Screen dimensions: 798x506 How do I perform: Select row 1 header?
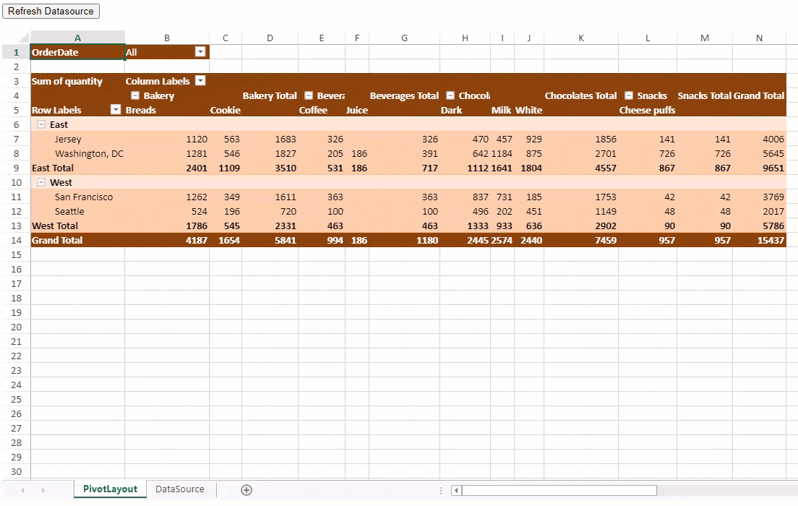[x=17, y=52]
